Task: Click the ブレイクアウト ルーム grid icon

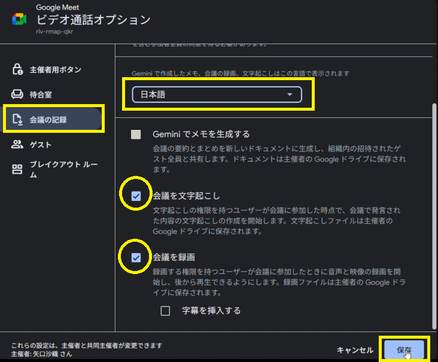Action: pyautogui.click(x=17, y=169)
